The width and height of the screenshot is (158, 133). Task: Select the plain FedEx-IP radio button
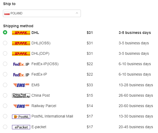[x=5, y=74]
